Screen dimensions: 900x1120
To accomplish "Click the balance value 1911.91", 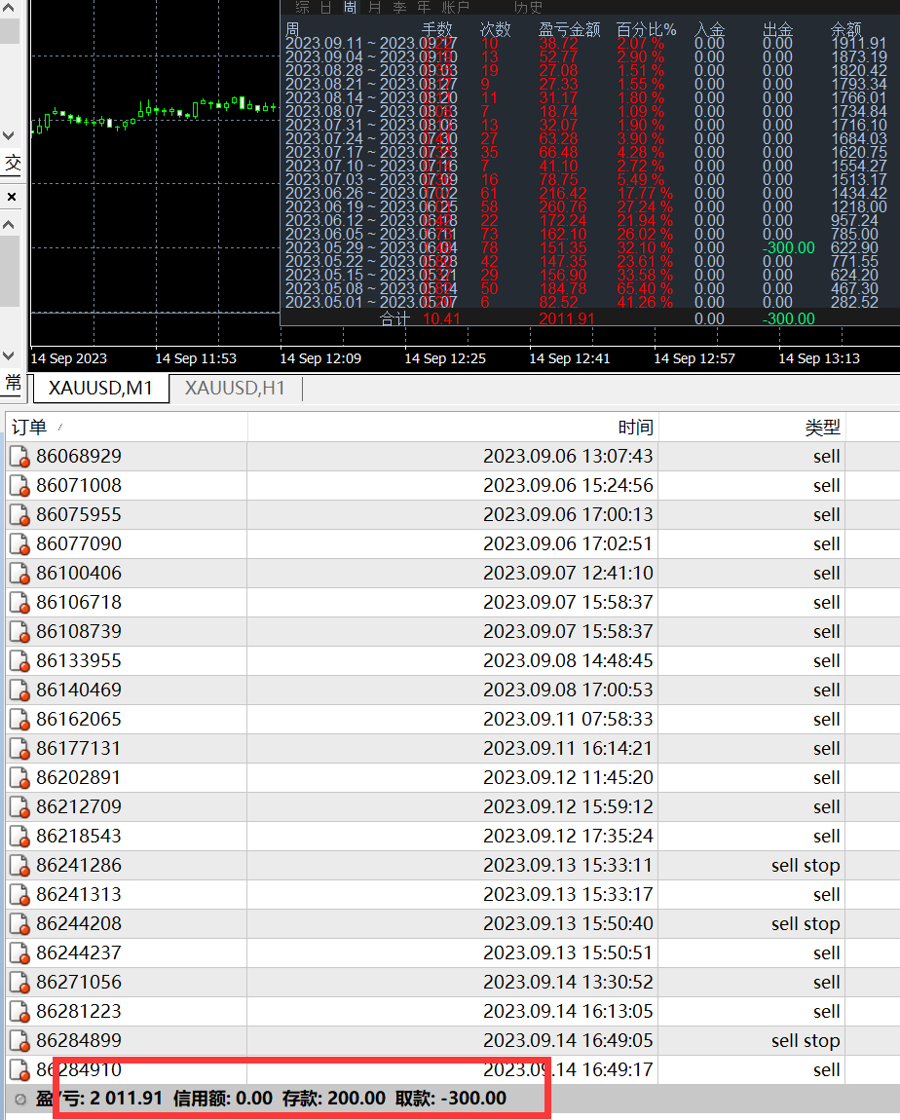I will tap(859, 44).
